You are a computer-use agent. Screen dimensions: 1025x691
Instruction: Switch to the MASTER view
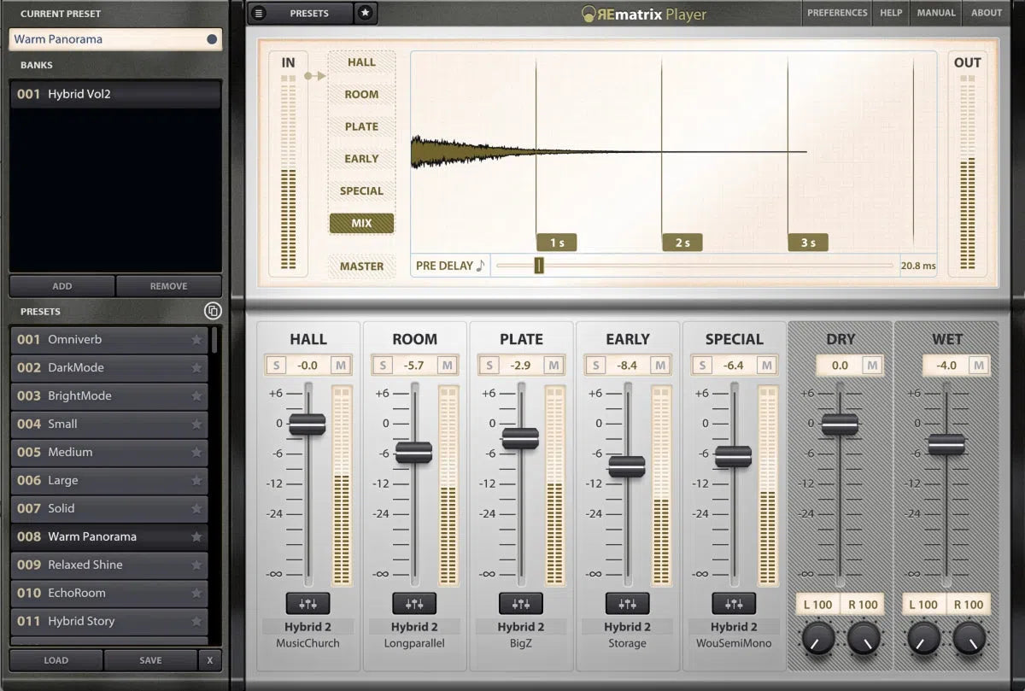pos(361,266)
